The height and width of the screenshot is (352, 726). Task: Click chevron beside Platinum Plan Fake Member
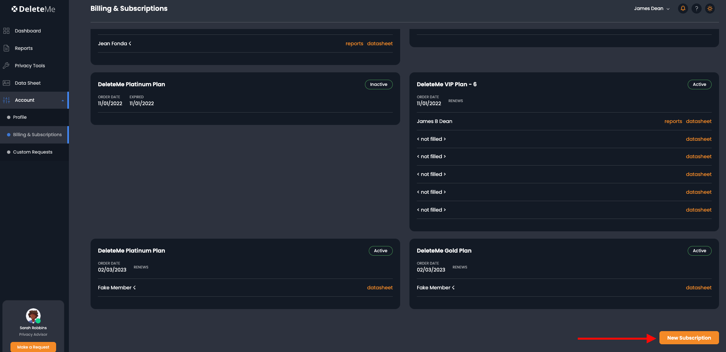click(x=134, y=287)
